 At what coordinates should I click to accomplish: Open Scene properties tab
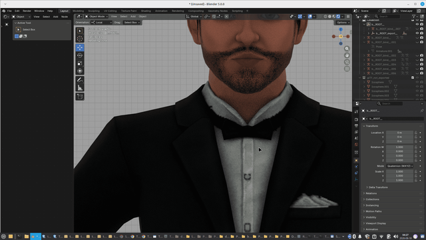357,138
